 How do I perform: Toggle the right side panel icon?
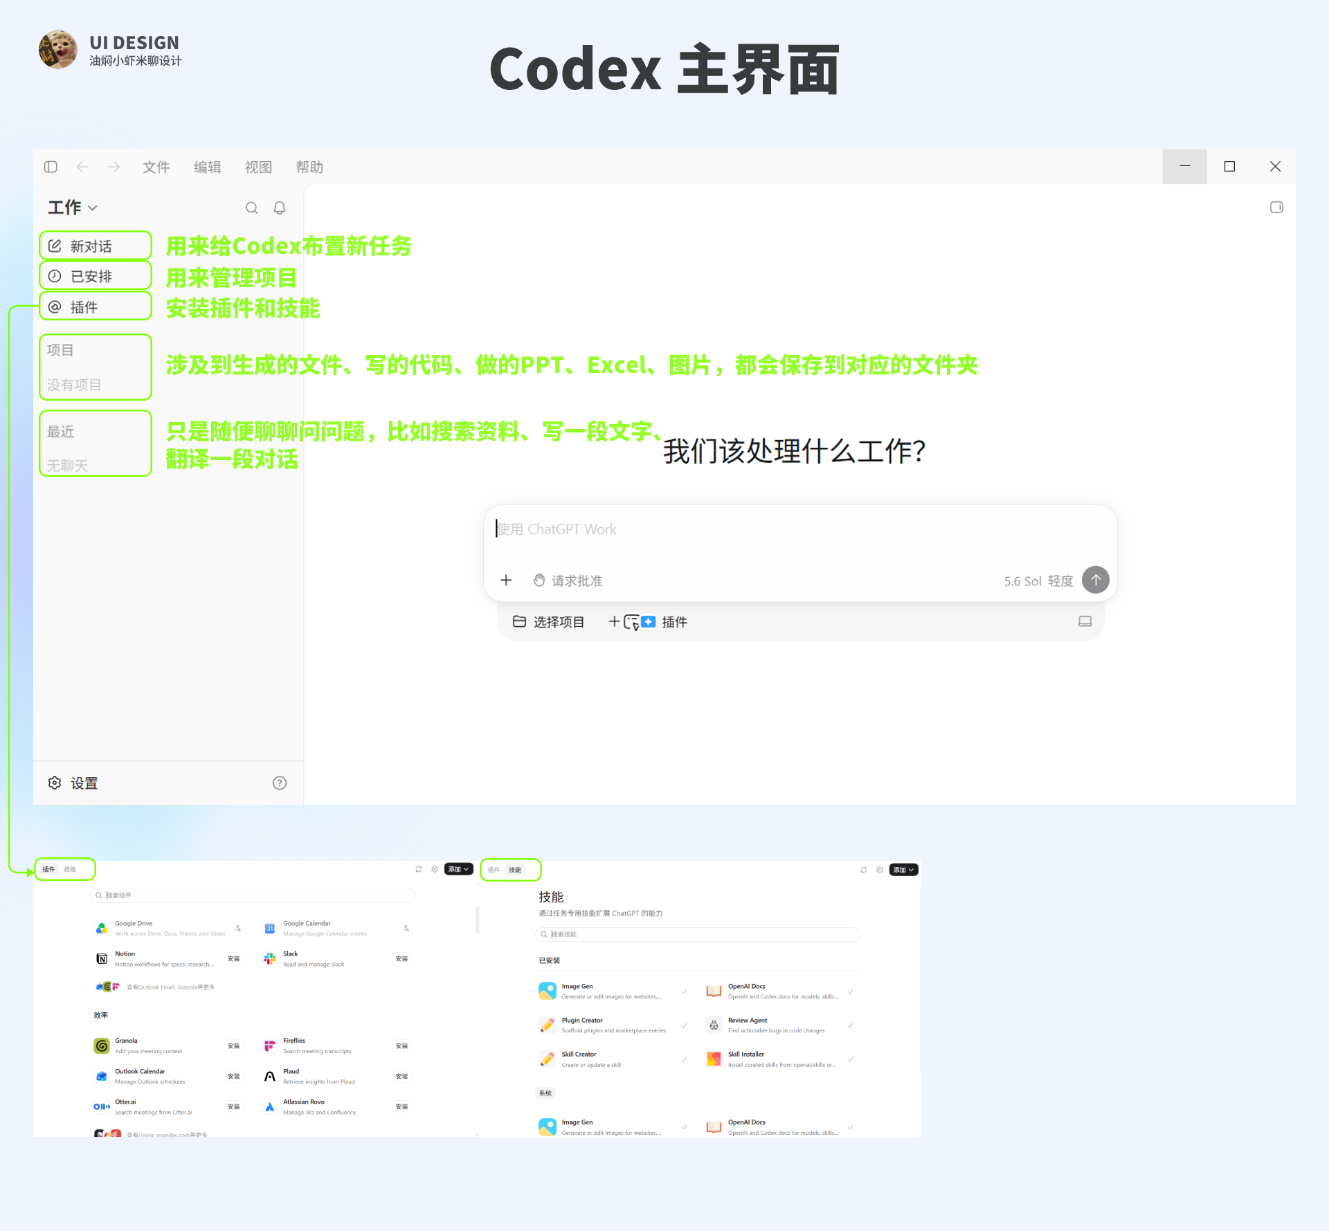(1276, 207)
